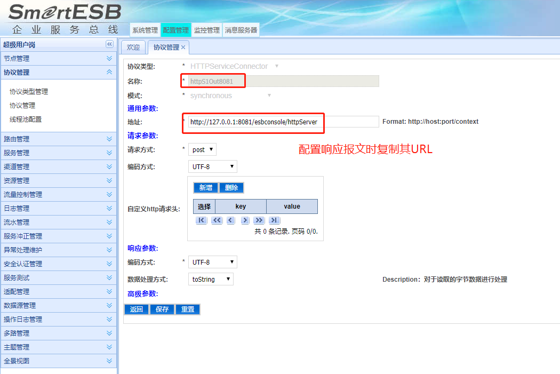Screen dimensions: 560x374
Task: Jump to last page of header table
Action: (x=274, y=220)
